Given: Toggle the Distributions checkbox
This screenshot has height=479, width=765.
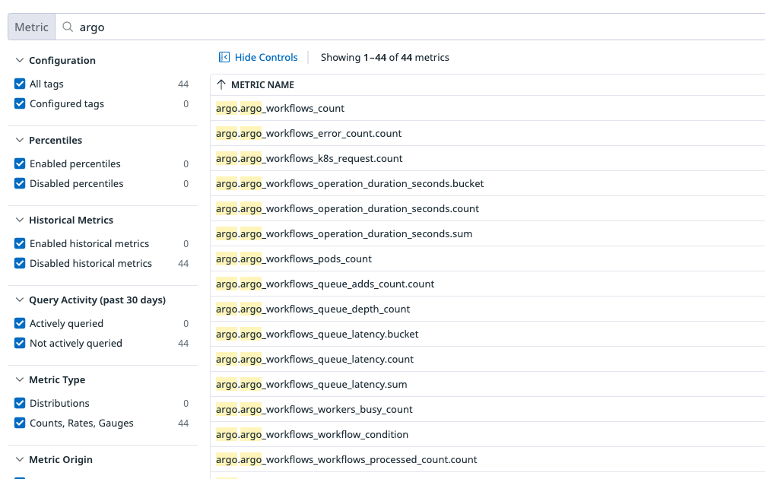Looking at the screenshot, I should click(x=20, y=403).
